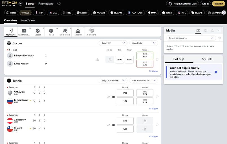Select the Media field animation icon
This screenshot has height=144, width=227.
tap(205, 30)
